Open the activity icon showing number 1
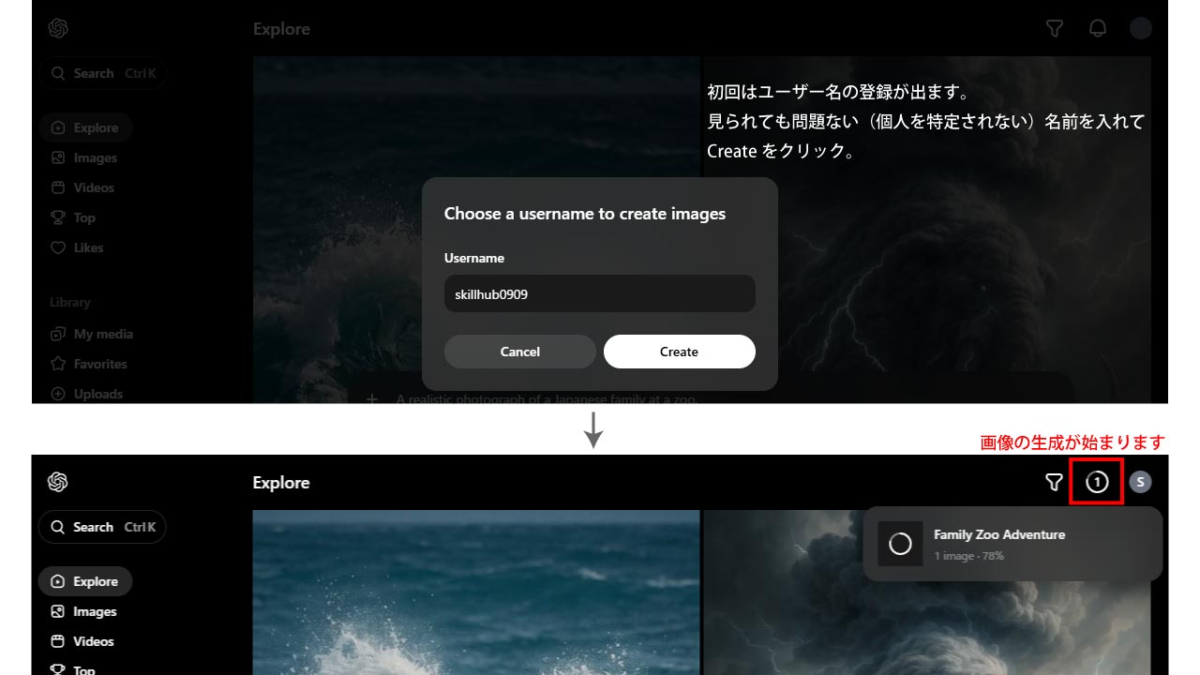Viewport: 1200px width, 675px height. tap(1097, 482)
